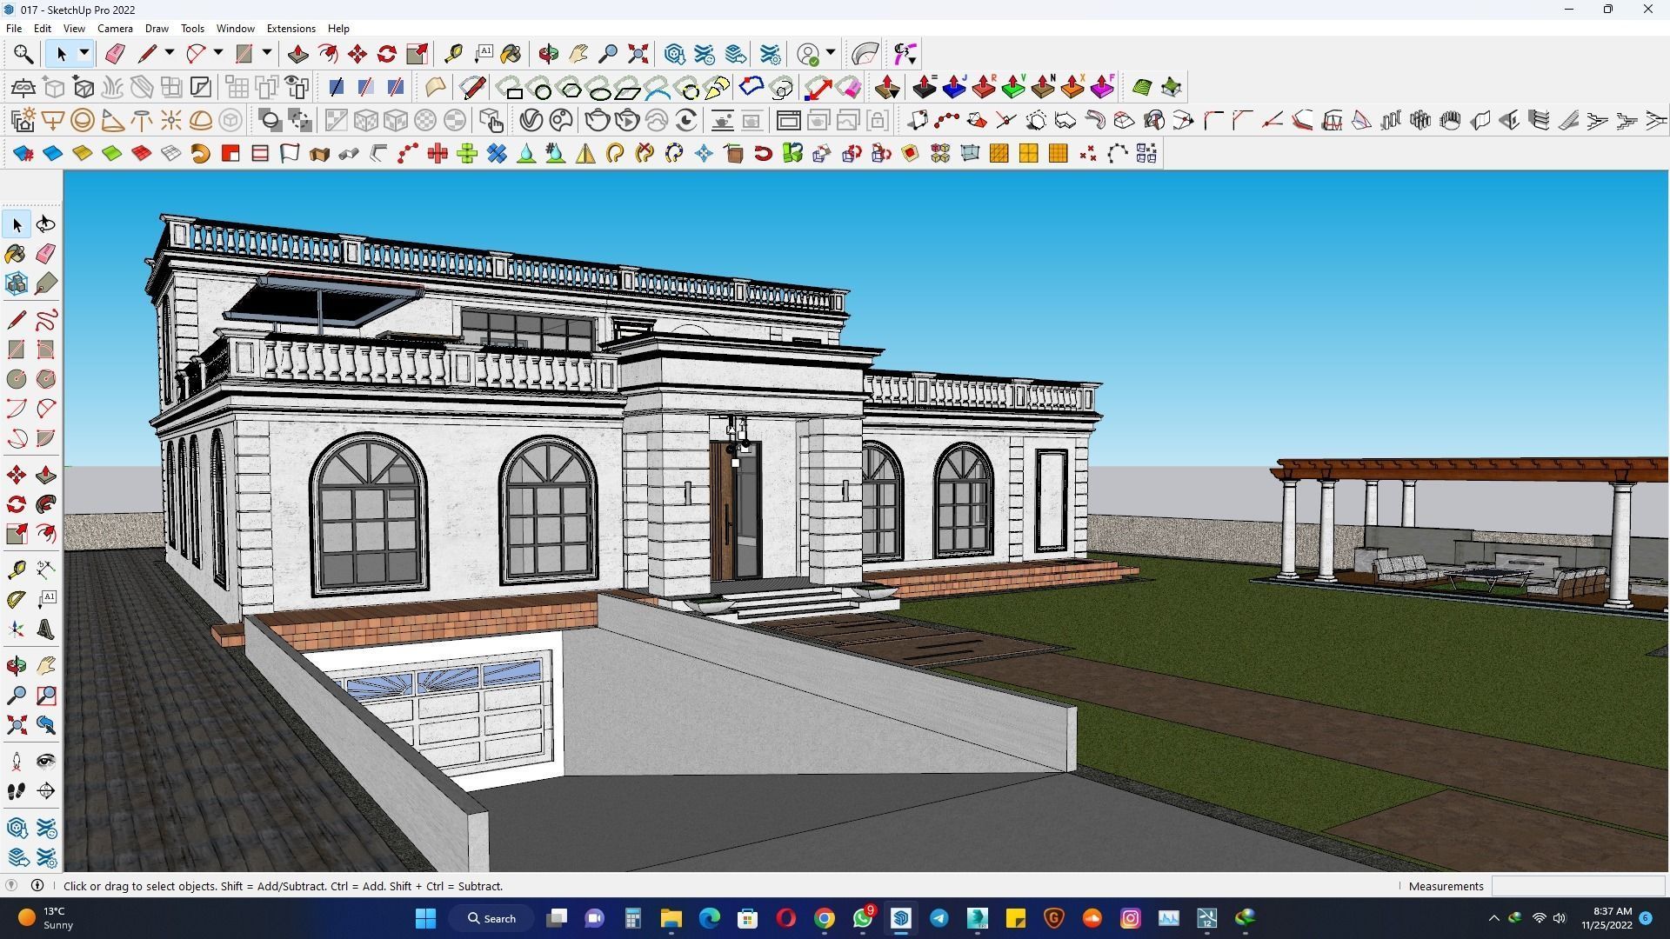1670x939 pixels.
Task: Expand the Line tool dropdown arrow
Action: [167, 53]
